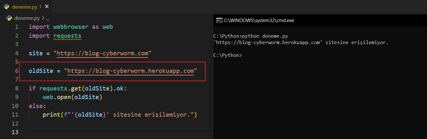Open the https://blog-cyberworm.com link on line 4
Image resolution: width=427 pixels, height=139 pixels.
(x=102, y=53)
